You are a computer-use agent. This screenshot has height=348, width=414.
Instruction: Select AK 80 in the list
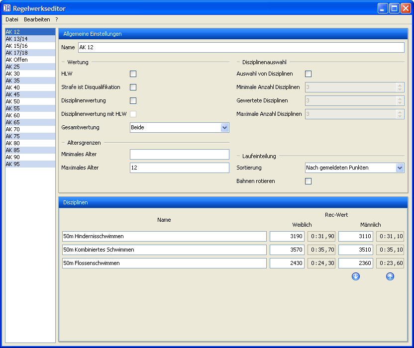pyautogui.click(x=30, y=143)
